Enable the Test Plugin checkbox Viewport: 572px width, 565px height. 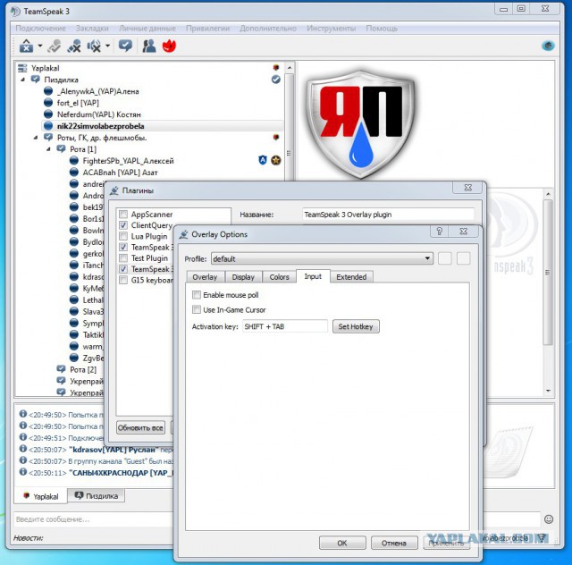pos(123,258)
